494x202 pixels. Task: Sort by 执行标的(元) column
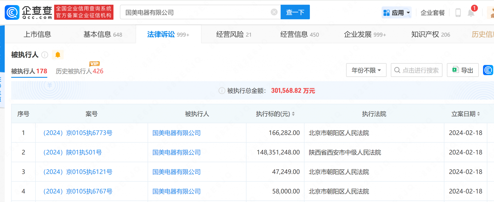tap(293, 114)
